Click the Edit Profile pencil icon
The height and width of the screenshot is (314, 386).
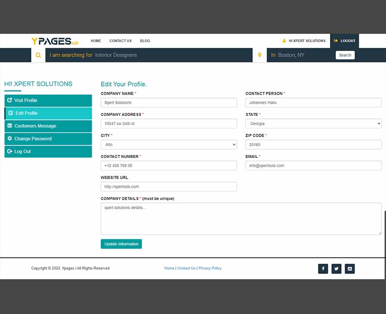pyautogui.click(x=11, y=113)
